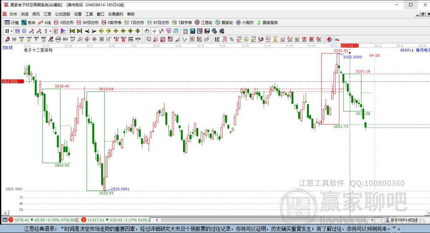
Task: Jump to first bar icon
Action: [72, 31]
